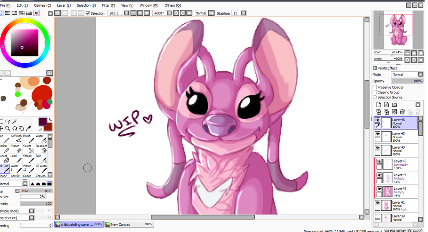This screenshot has width=428, height=232.
Task: Open the Stabilizer value dropdown
Action: (x=243, y=13)
